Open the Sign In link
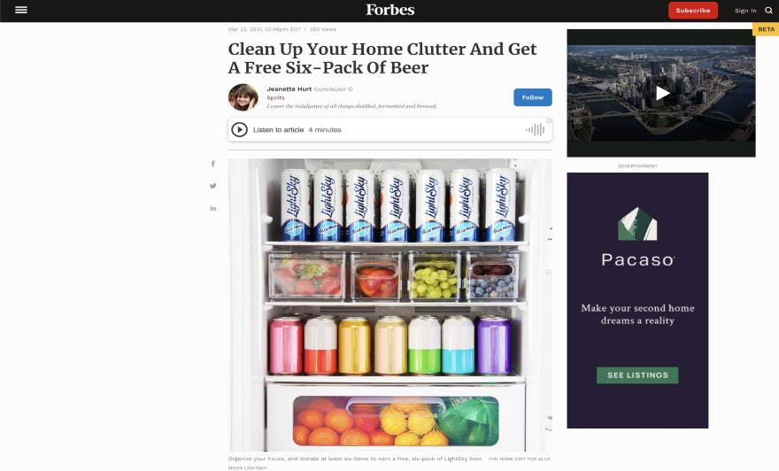The height and width of the screenshot is (471, 779). point(745,11)
